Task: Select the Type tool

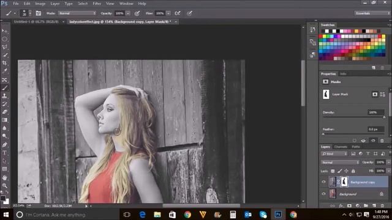Action: click(4, 153)
